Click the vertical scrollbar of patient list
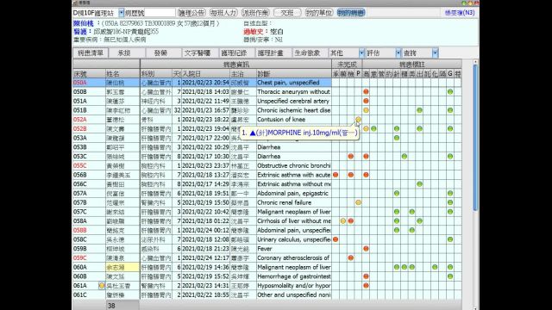The width and height of the screenshot is (552, 310). point(475,183)
